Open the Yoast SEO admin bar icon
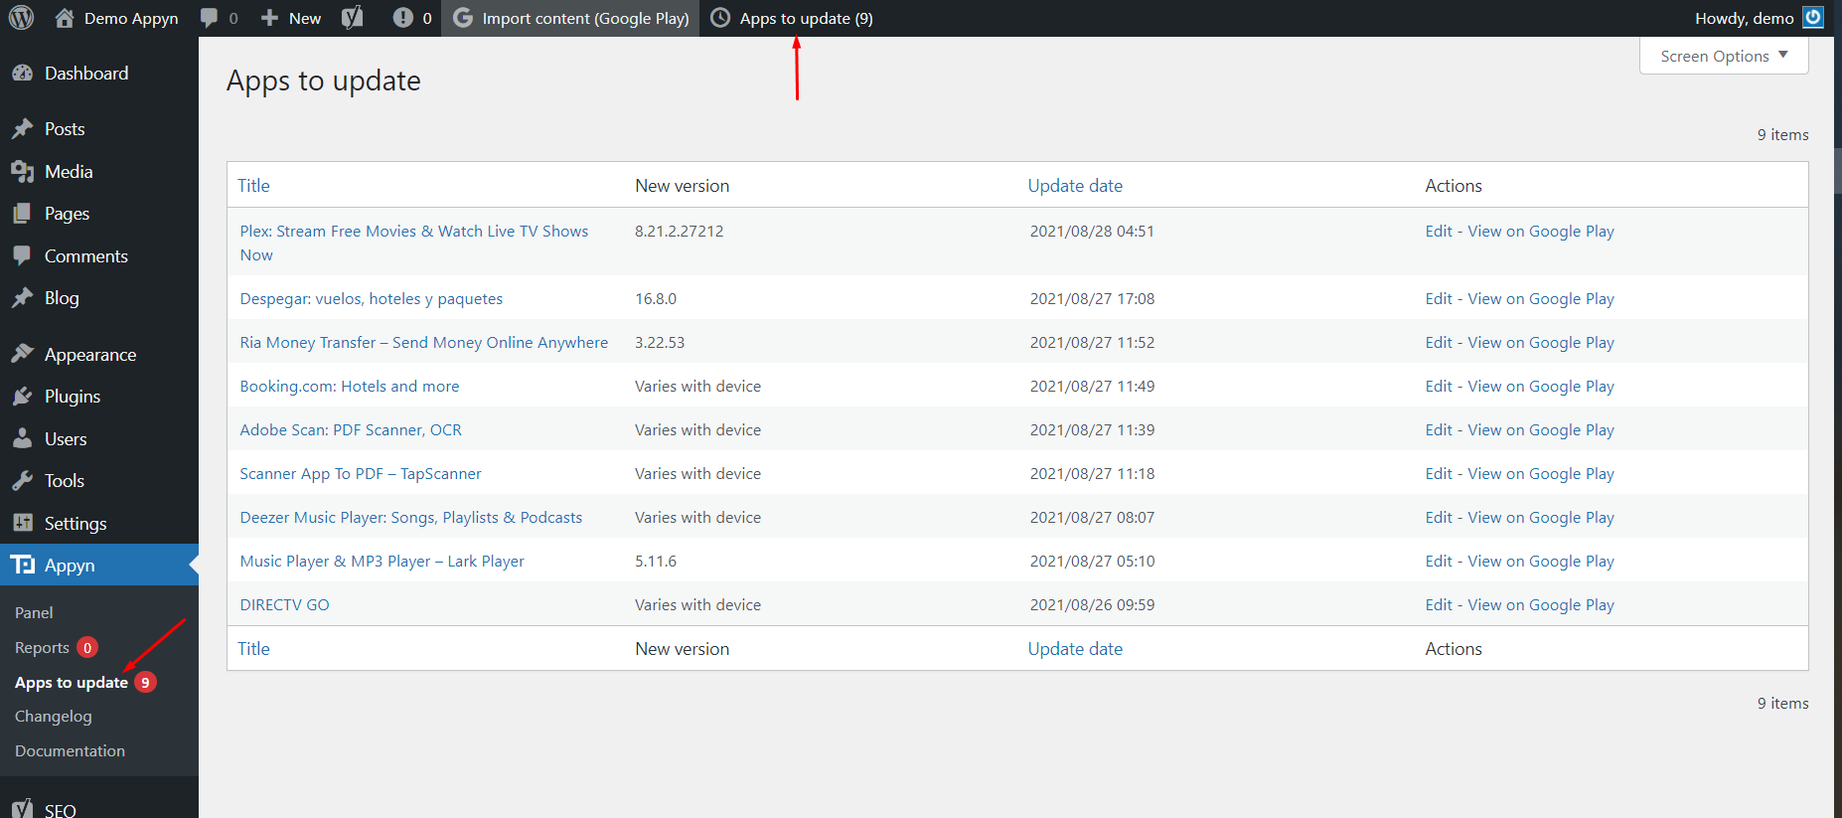 click(353, 18)
